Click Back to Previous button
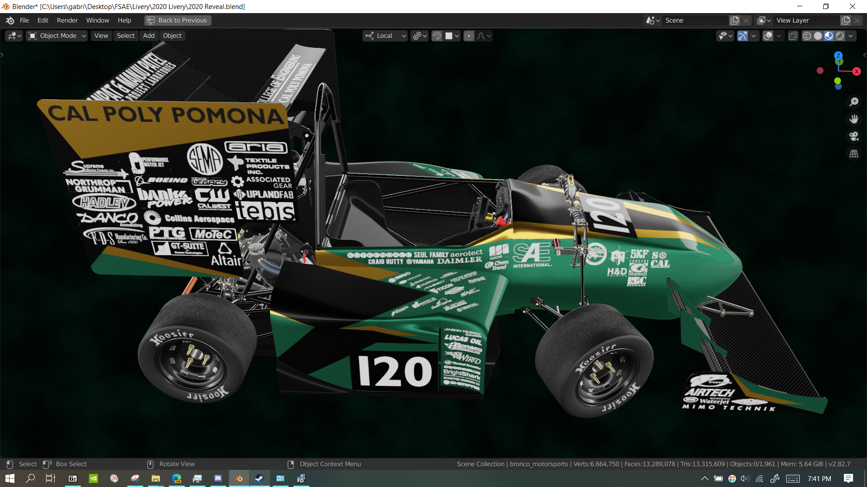Screen dimensions: 867x487 (x=177, y=20)
